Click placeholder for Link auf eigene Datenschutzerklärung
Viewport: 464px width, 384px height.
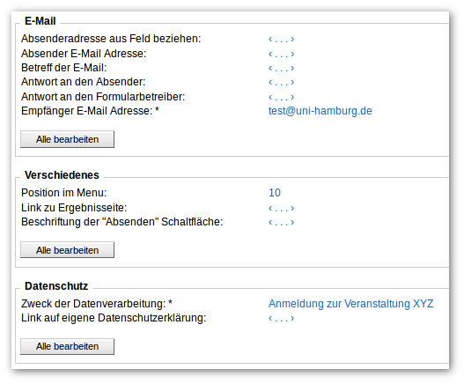tap(281, 318)
